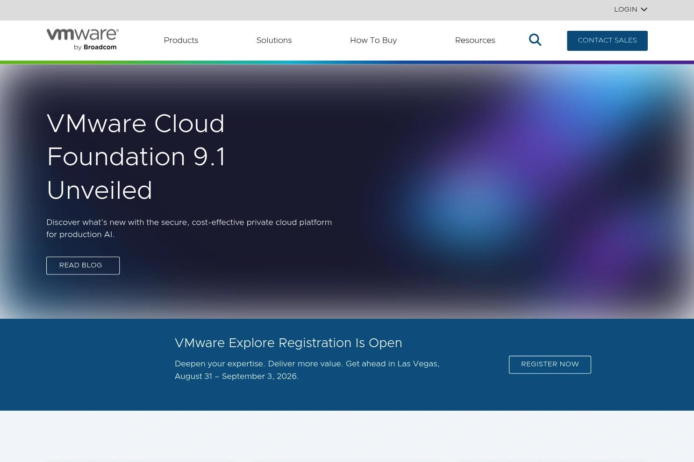Select the VMware Cloud Foundation 9.1 Unveiled heading

[x=136, y=157]
